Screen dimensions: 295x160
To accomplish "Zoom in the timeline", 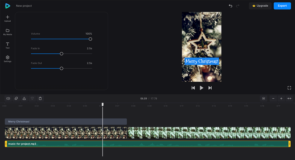I will coord(281,99).
